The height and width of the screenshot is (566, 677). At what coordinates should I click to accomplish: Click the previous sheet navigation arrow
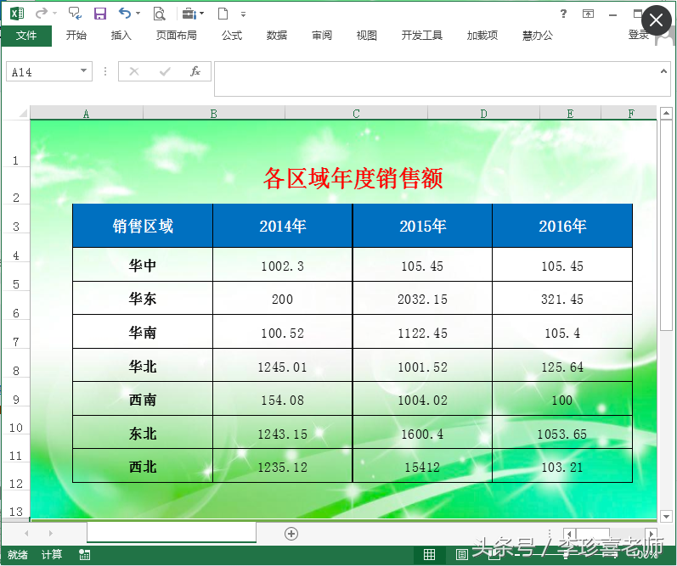point(27,533)
